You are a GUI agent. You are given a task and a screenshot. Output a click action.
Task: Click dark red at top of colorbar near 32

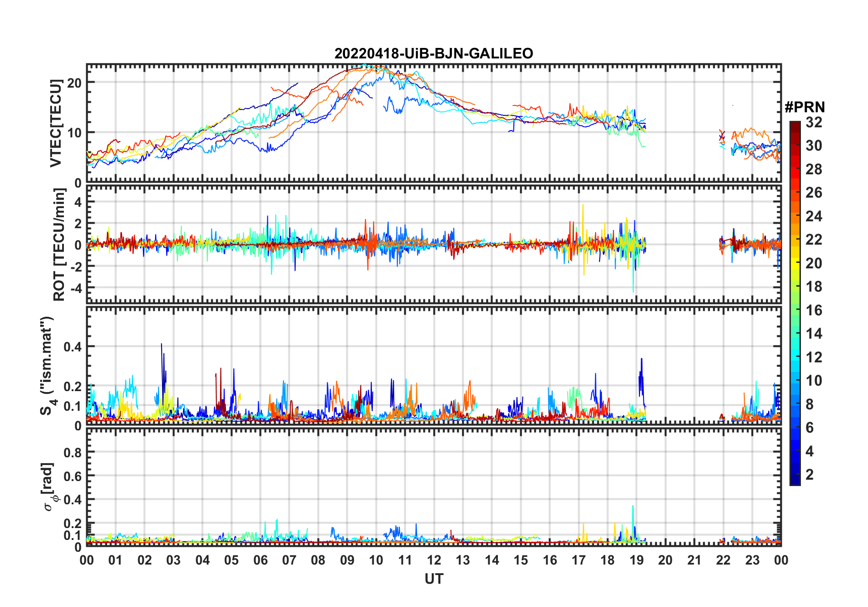tap(795, 126)
